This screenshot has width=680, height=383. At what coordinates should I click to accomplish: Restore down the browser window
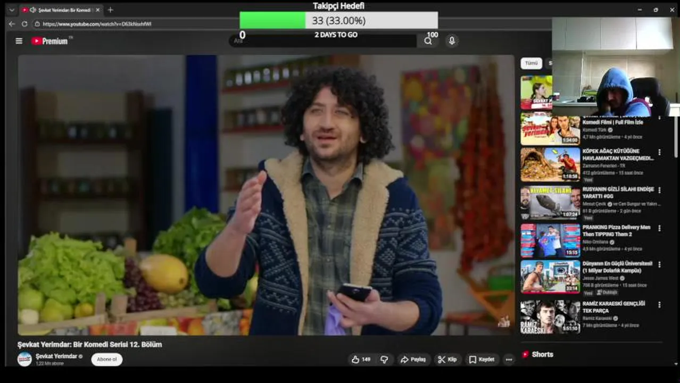(656, 10)
